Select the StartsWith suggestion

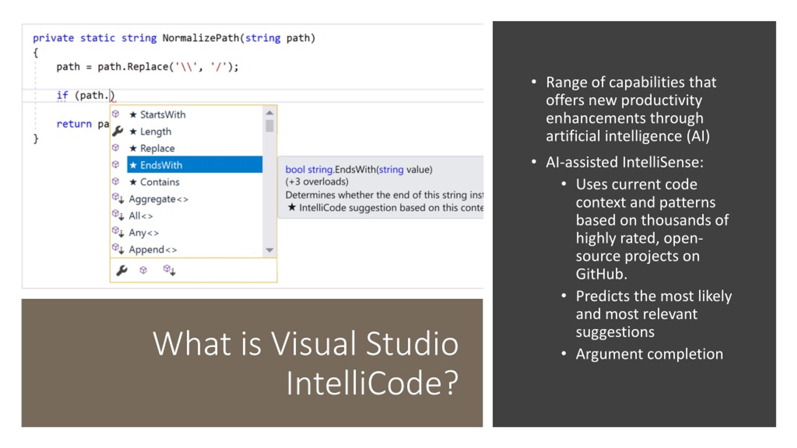(x=195, y=114)
